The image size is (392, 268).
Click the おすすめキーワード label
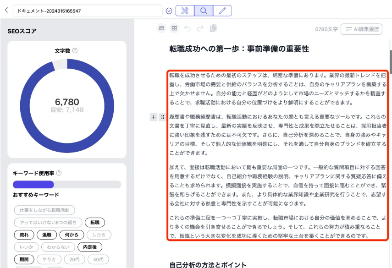tap(36, 195)
